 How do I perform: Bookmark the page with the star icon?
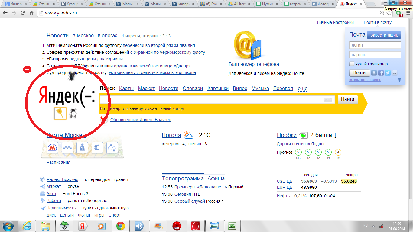click(389, 13)
